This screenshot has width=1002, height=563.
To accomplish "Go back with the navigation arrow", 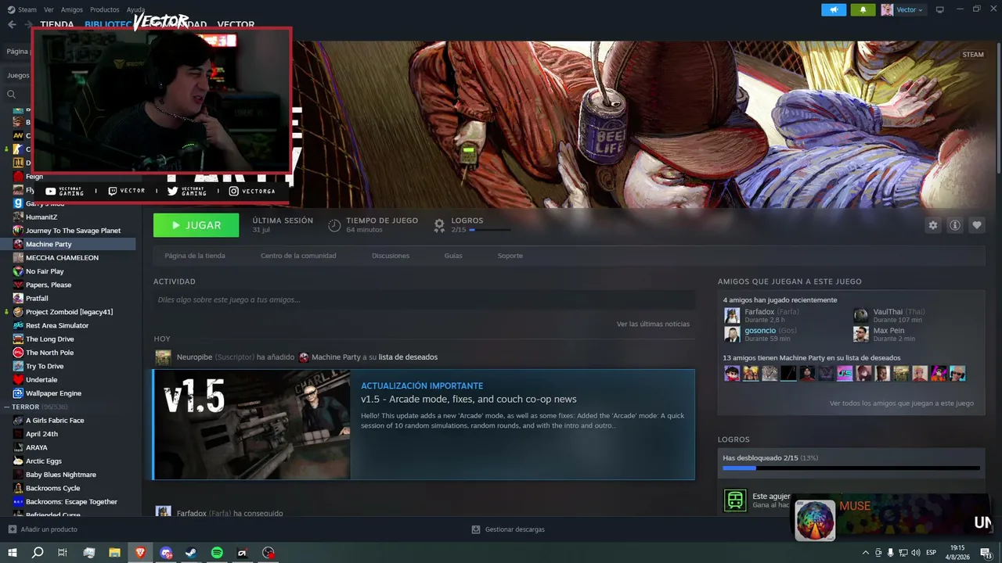I will coord(12,24).
